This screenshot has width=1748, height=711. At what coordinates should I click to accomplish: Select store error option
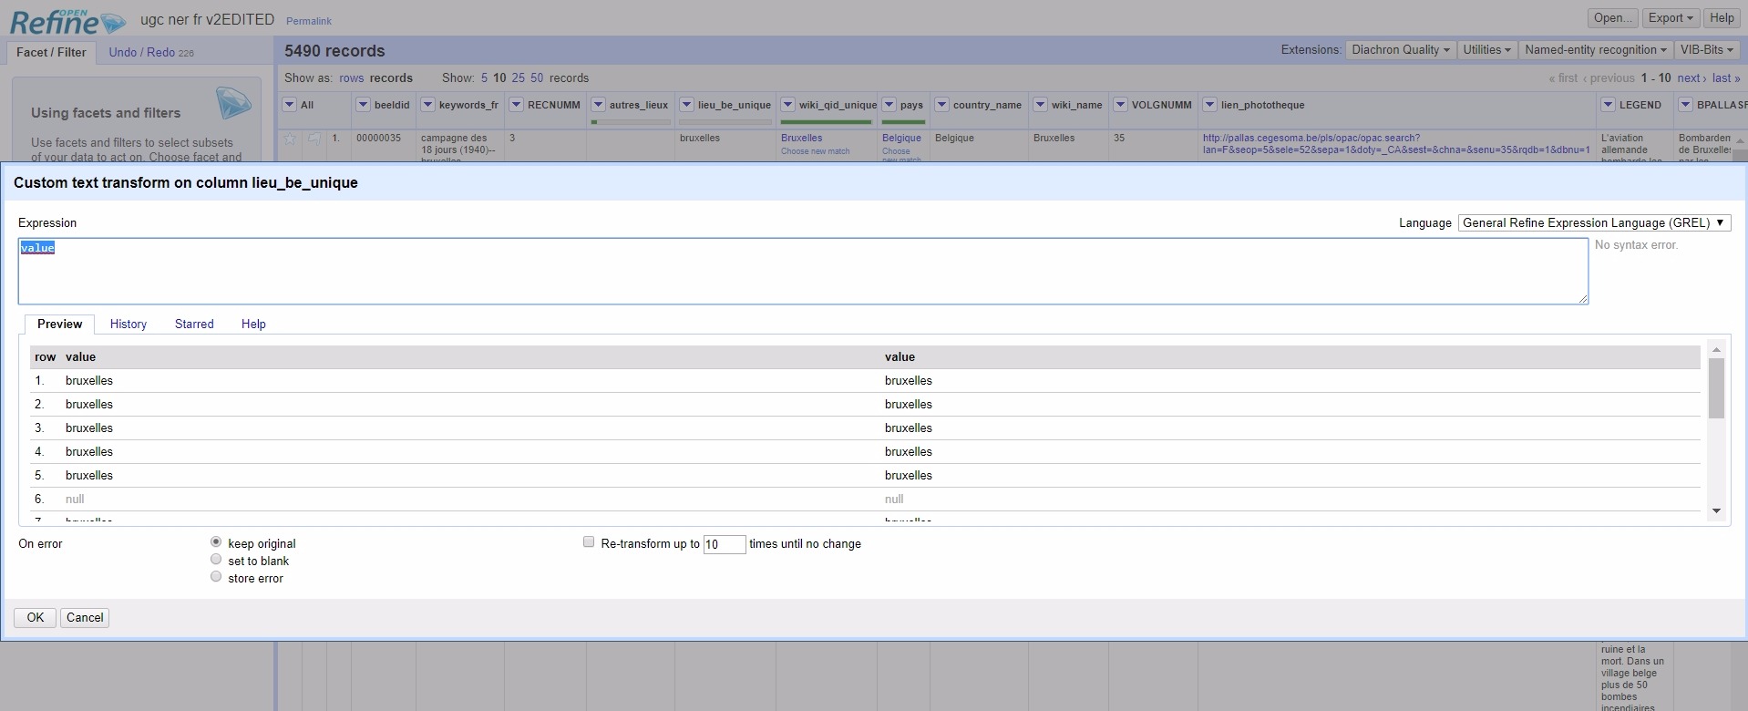click(x=216, y=577)
